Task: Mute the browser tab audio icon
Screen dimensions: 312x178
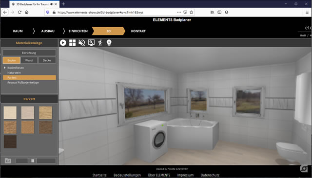Action: point(52,4)
